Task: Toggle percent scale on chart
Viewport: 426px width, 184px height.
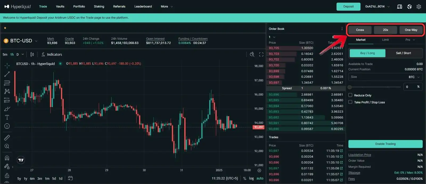Action: tap(245, 178)
